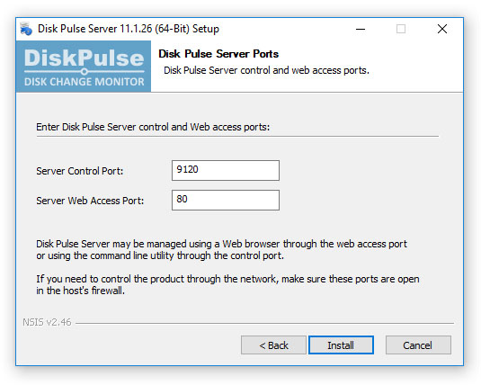Click the Server Control Port label
481x385 pixels.
[80, 171]
